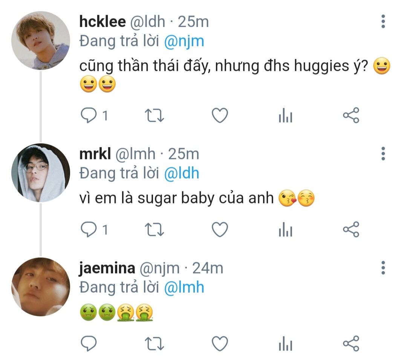Viewport: 407px width, 359px height.
Task: Open jaemina's profile name
Action: click(107, 268)
